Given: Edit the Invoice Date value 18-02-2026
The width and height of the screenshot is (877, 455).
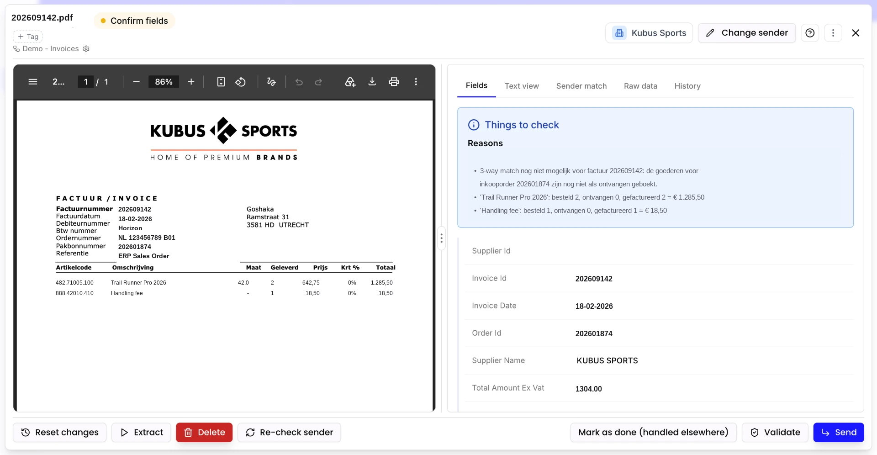Looking at the screenshot, I should coord(594,306).
